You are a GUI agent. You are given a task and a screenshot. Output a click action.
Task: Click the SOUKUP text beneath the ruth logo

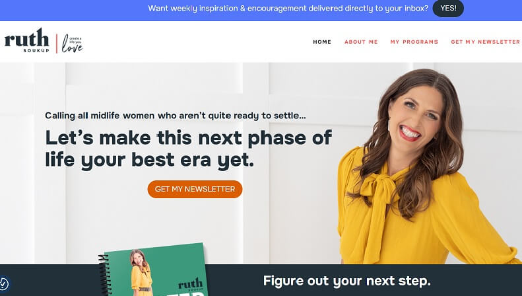click(x=36, y=51)
